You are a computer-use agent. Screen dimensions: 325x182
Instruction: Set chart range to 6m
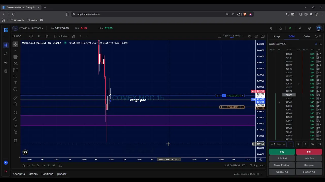click(33, 165)
